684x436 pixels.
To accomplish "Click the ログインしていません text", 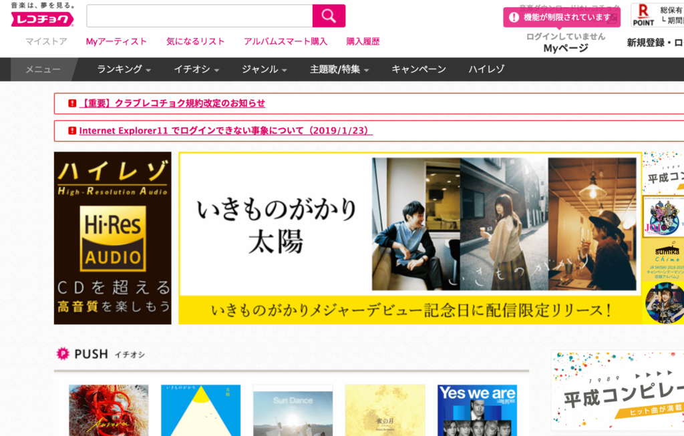I will (x=566, y=37).
